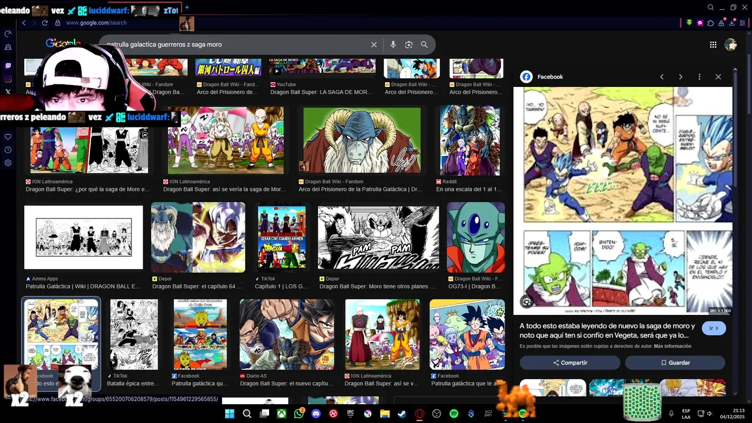Open the Google account avatar
Screen dimensions: 752x423
click(x=730, y=45)
